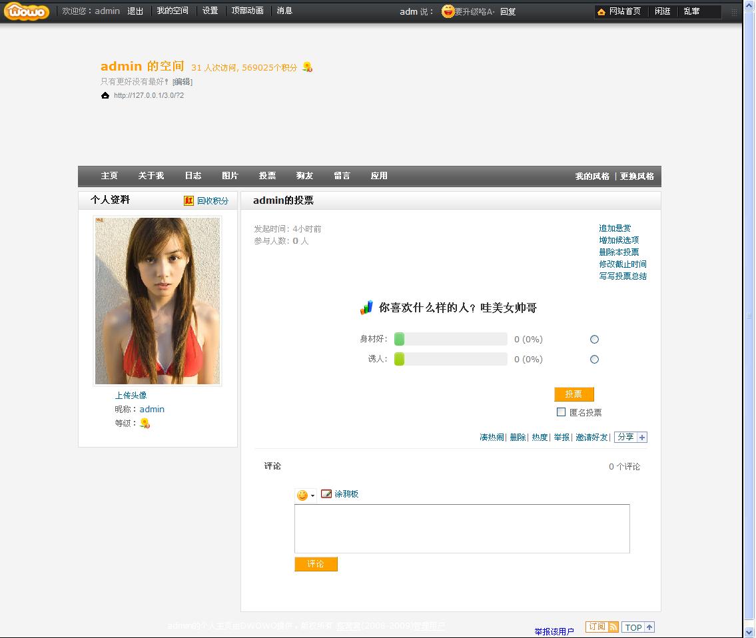Go to 网站首页
The height and width of the screenshot is (638, 756).
(625, 11)
